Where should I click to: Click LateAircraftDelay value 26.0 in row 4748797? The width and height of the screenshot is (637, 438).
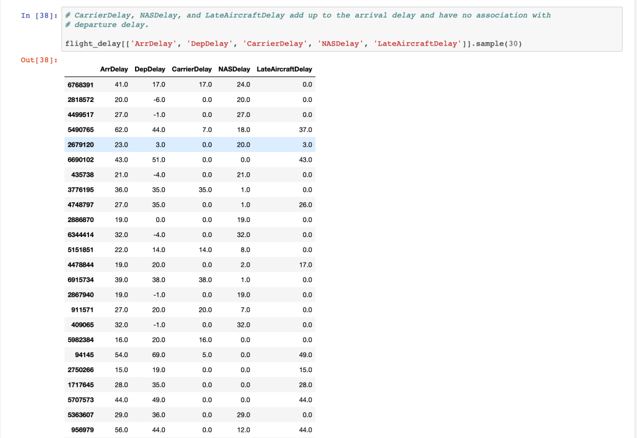coord(306,205)
